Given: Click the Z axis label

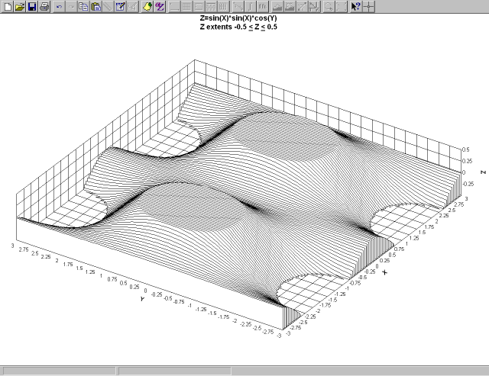Looking at the screenshot, I should point(484,172).
